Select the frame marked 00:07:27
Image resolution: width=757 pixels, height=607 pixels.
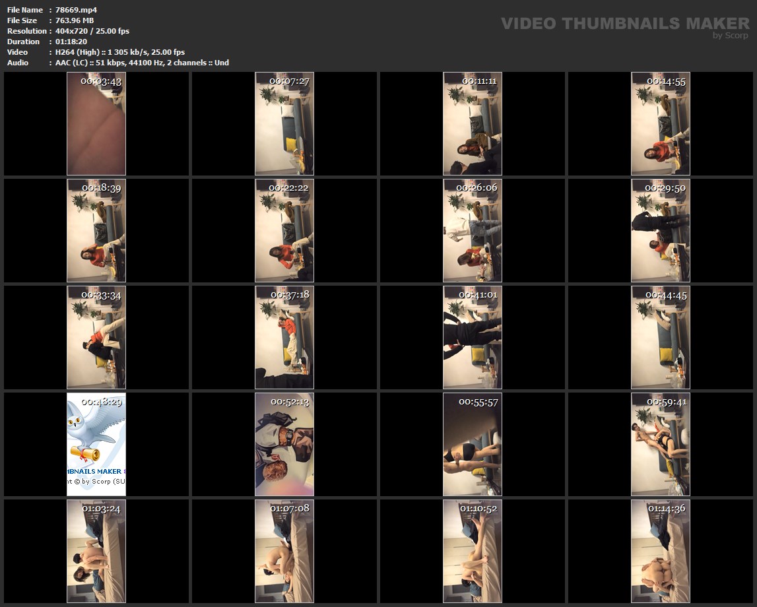(284, 124)
